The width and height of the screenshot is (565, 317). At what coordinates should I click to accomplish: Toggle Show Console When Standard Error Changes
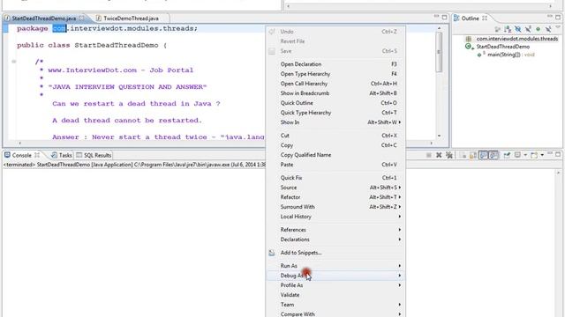coord(494,155)
